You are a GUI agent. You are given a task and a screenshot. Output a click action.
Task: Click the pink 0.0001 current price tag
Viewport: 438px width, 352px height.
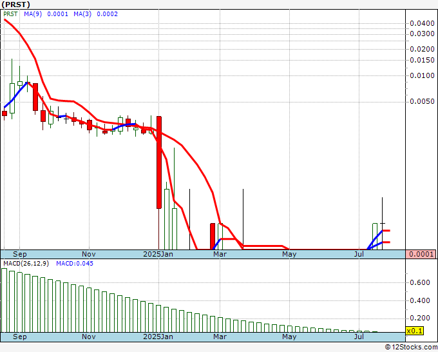[x=422, y=254]
